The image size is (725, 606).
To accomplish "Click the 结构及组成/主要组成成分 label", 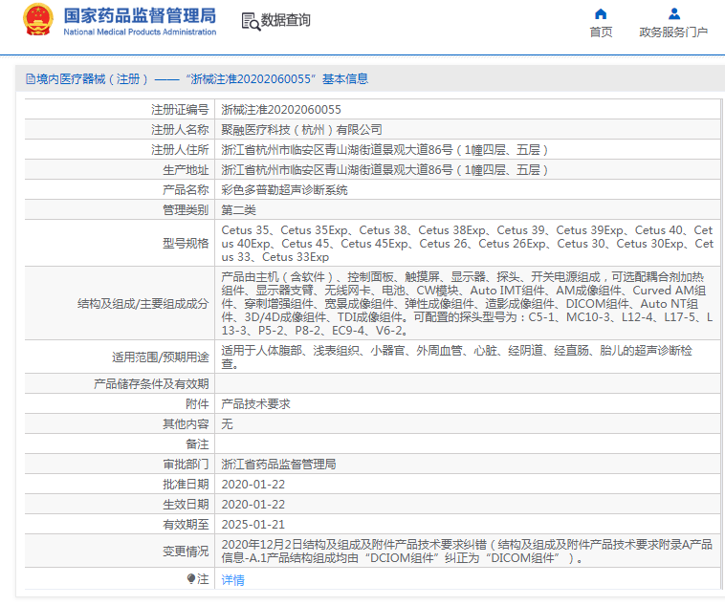I will [x=143, y=304].
